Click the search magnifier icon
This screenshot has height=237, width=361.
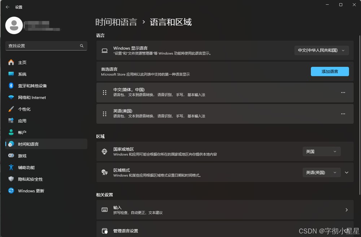(82, 46)
